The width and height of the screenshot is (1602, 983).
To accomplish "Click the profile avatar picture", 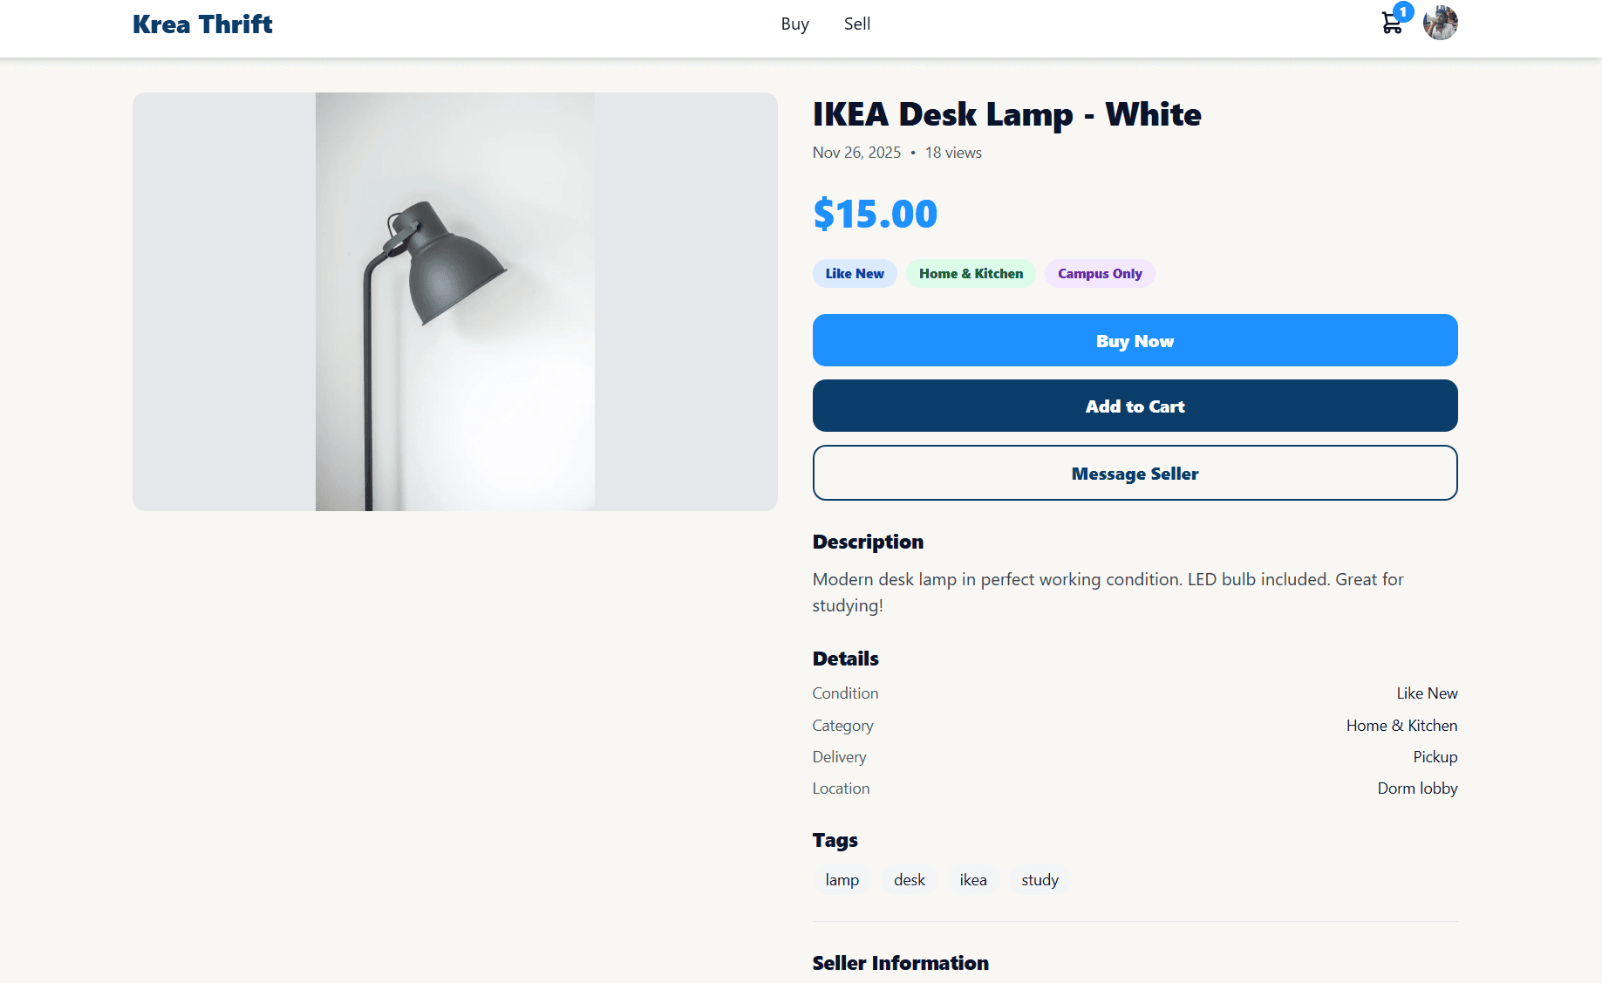I will coord(1441,24).
